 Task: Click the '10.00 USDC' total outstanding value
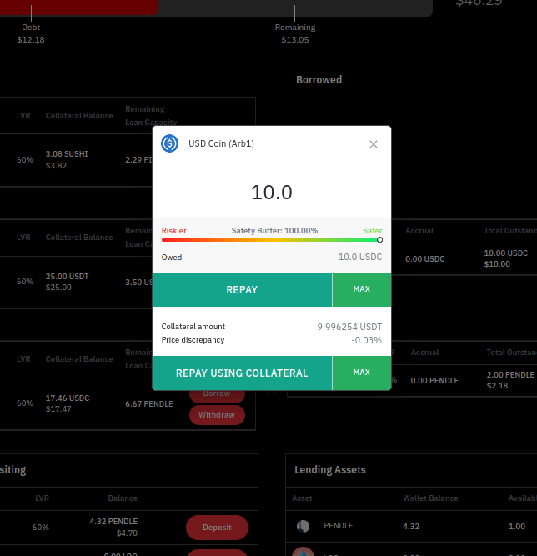click(x=506, y=253)
